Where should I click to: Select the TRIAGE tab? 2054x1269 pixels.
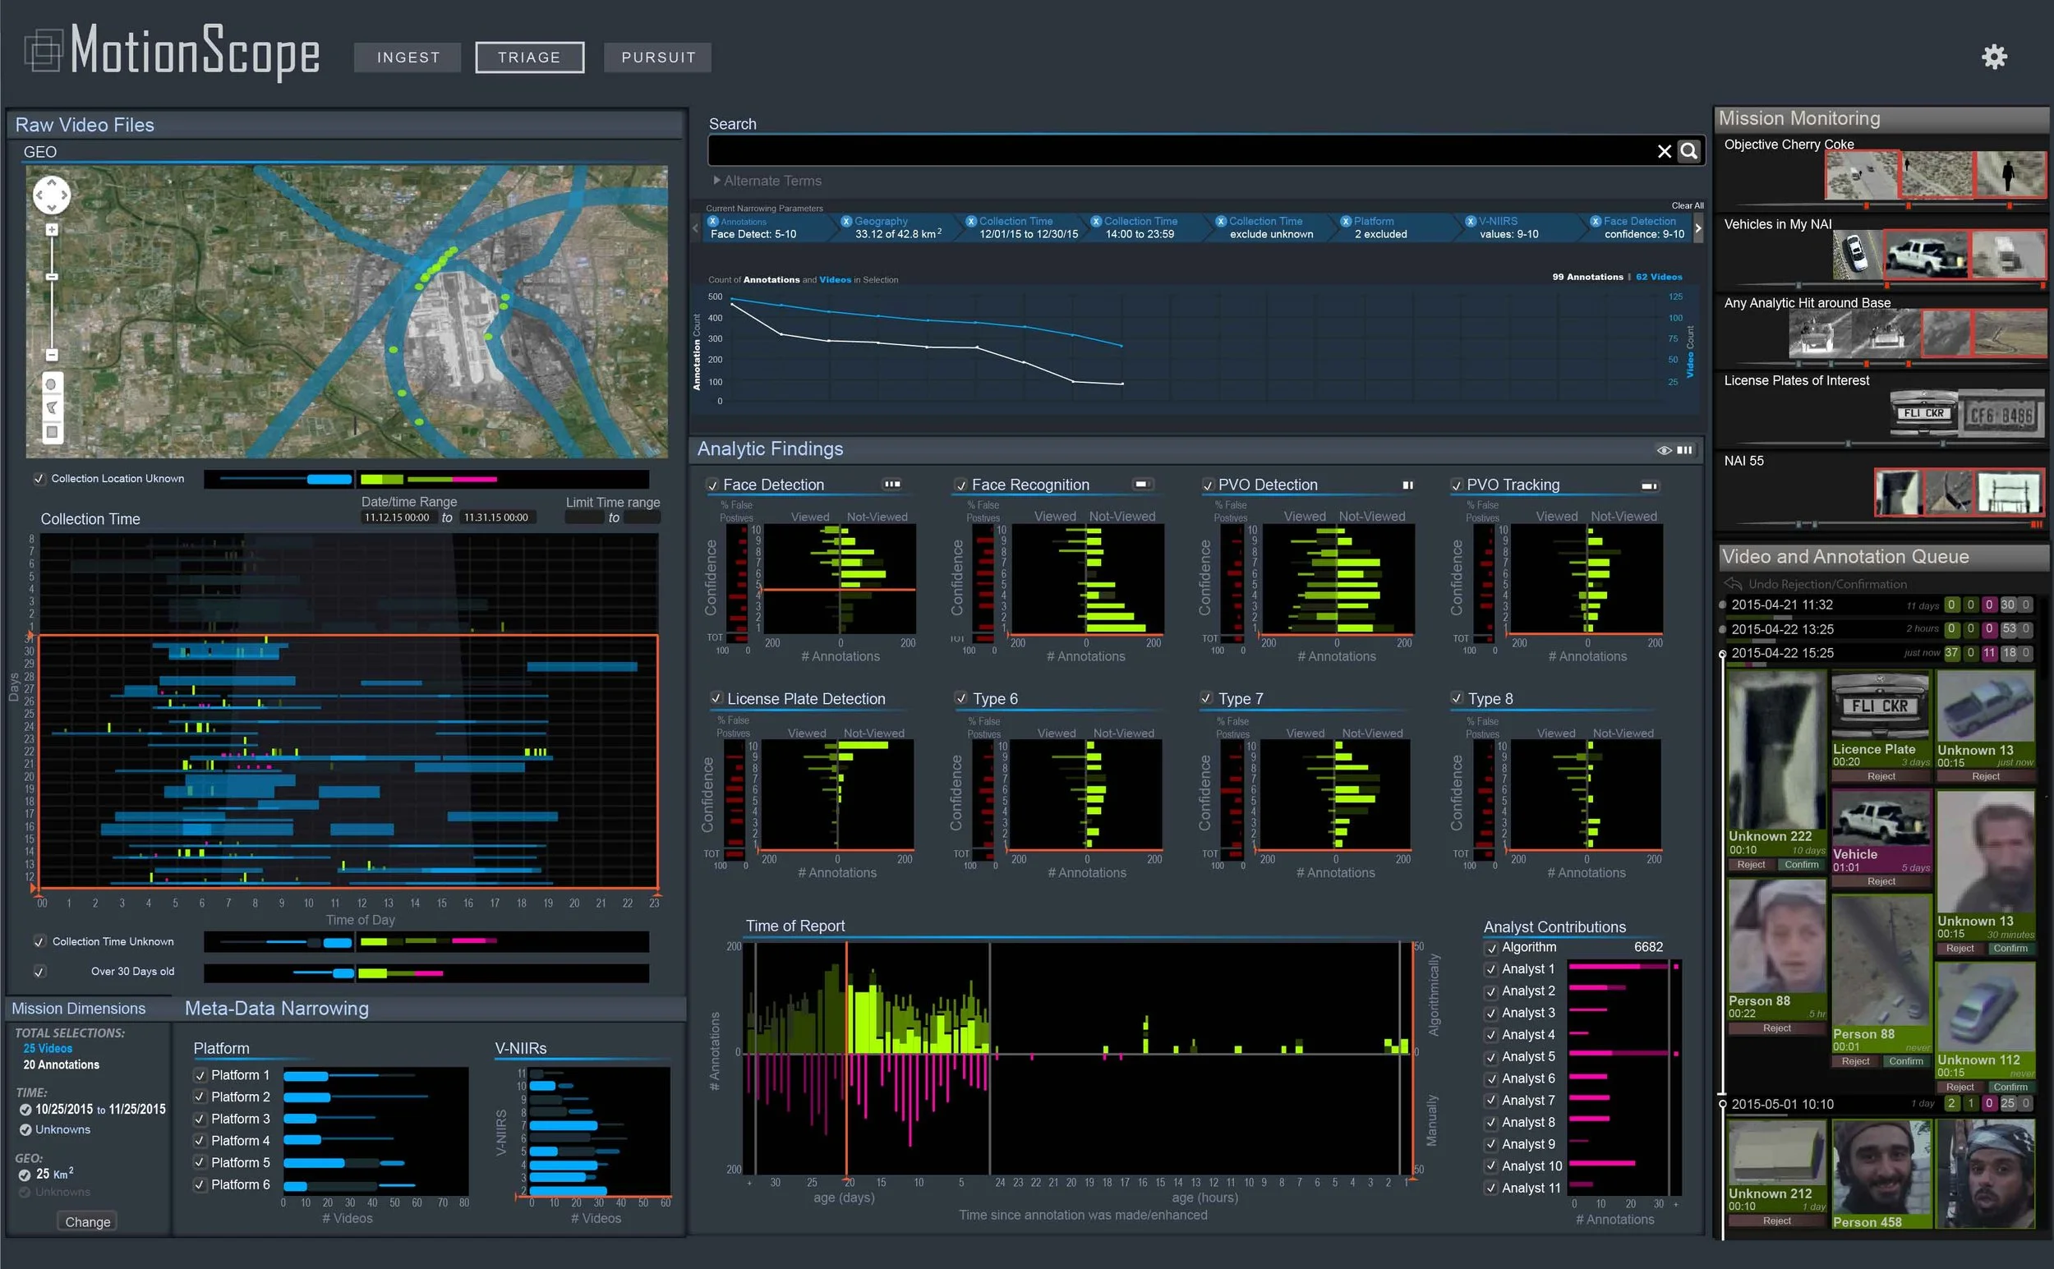coord(529,57)
